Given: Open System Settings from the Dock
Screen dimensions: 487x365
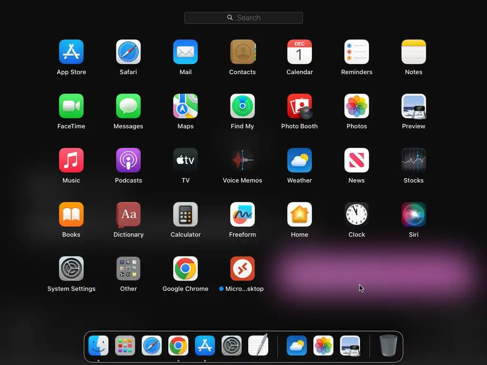Looking at the screenshot, I should pyautogui.click(x=232, y=346).
